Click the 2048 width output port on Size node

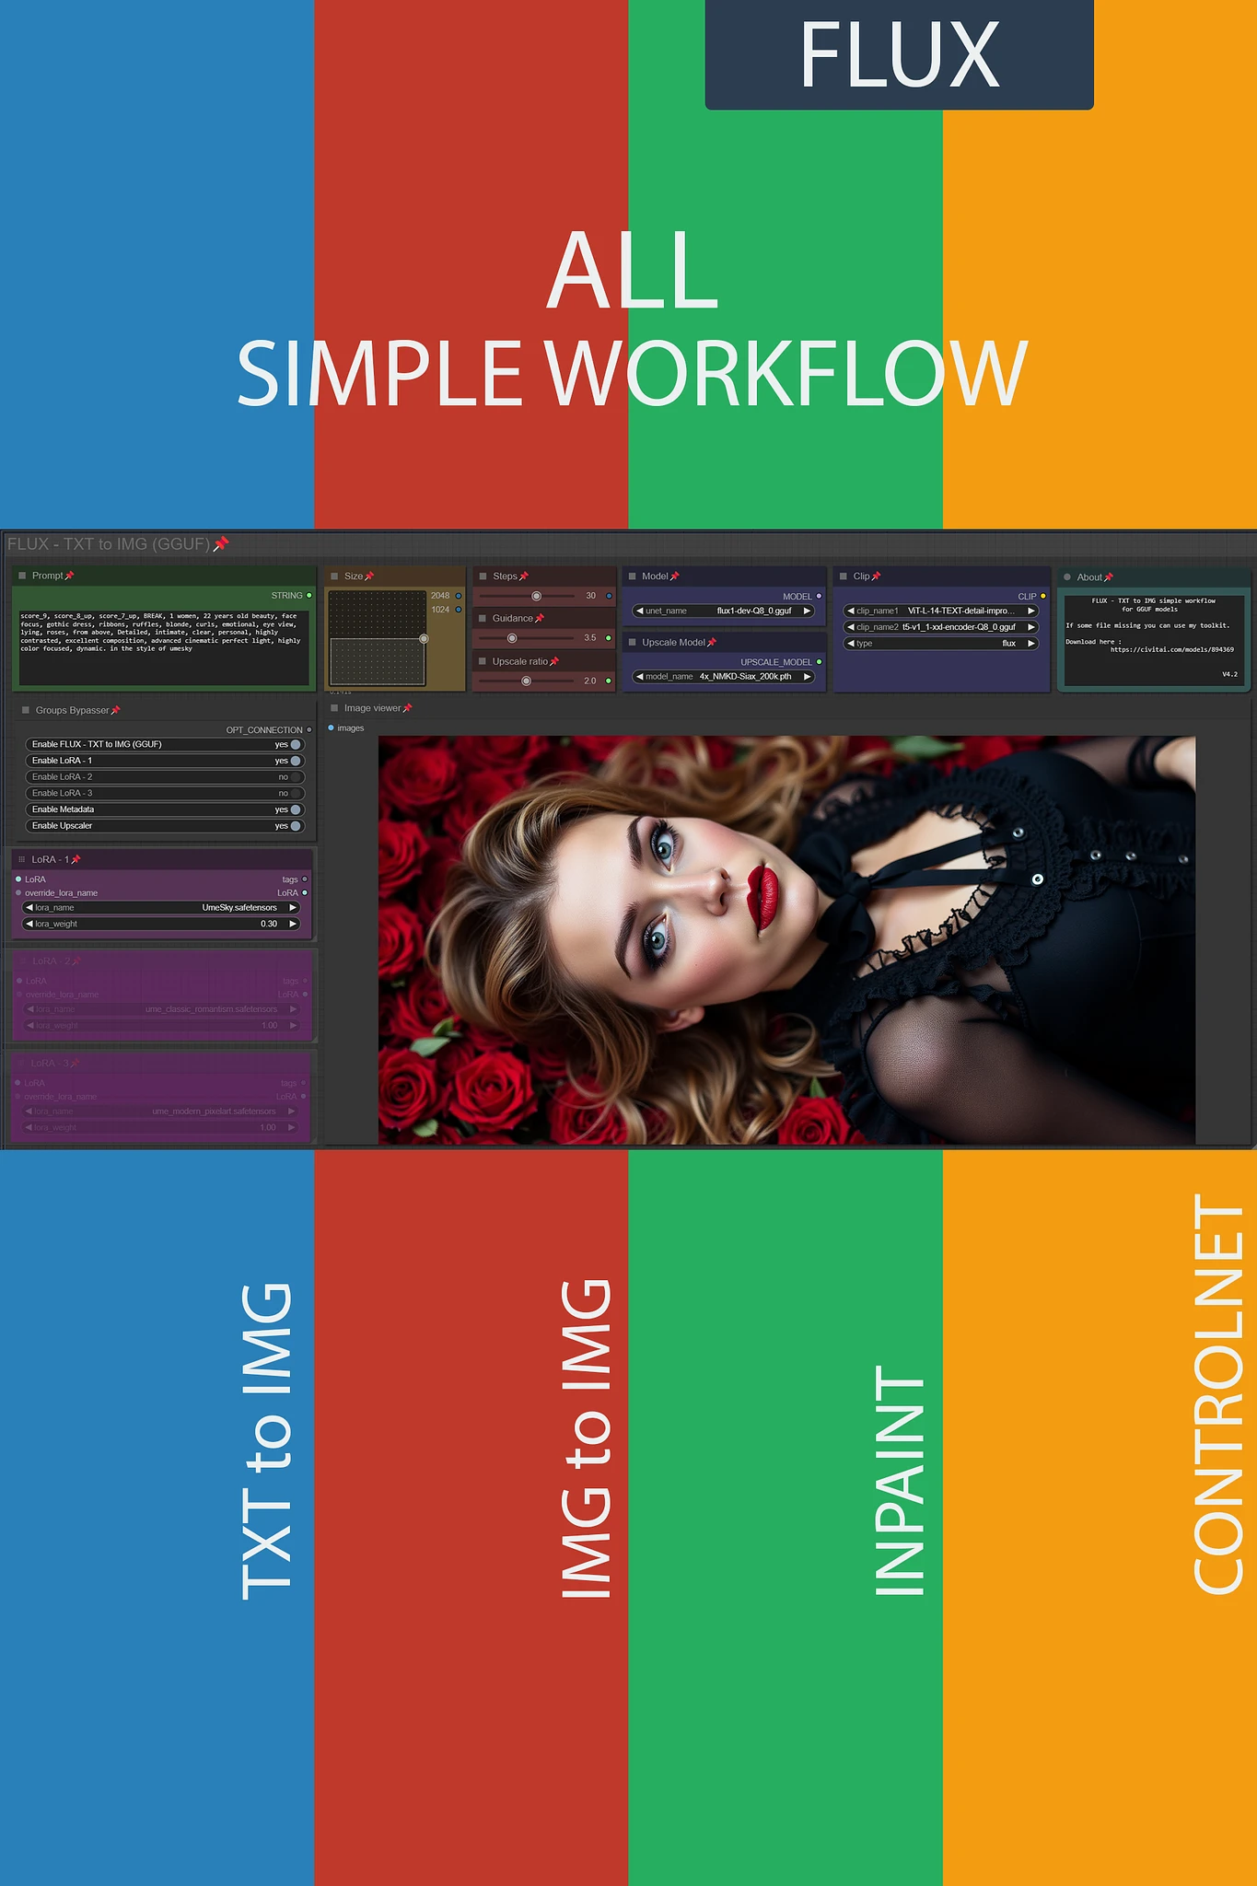click(459, 596)
